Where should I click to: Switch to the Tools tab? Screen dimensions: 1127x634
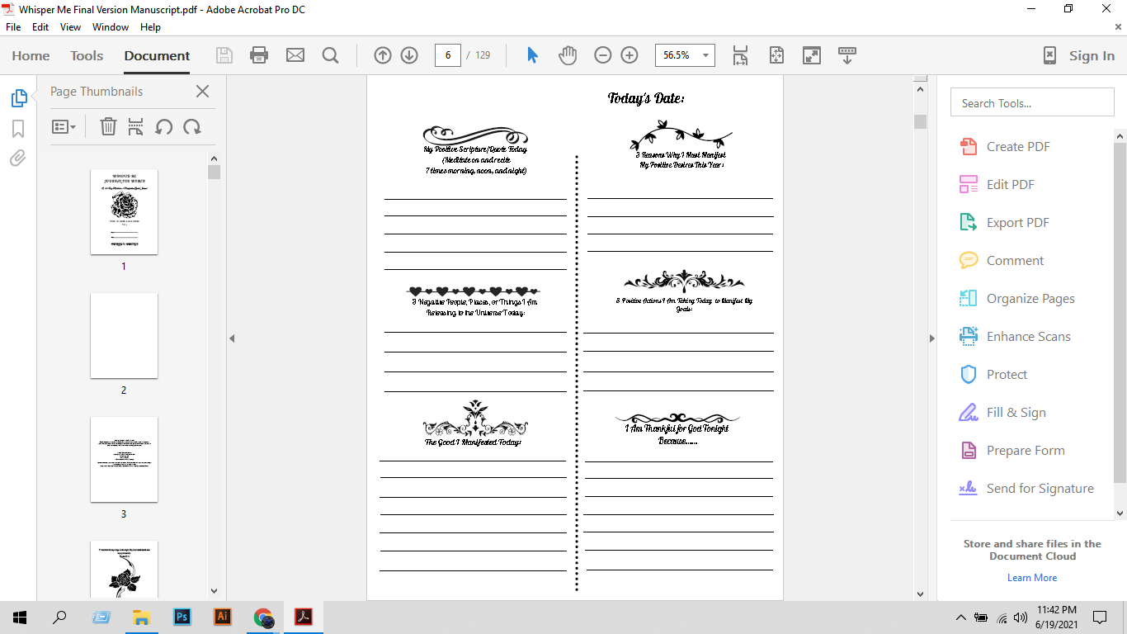click(87, 55)
